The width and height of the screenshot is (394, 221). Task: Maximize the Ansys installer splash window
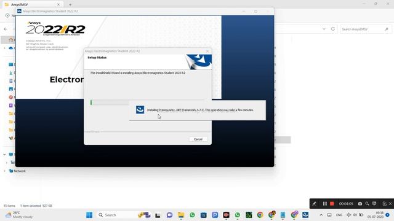click(256, 11)
